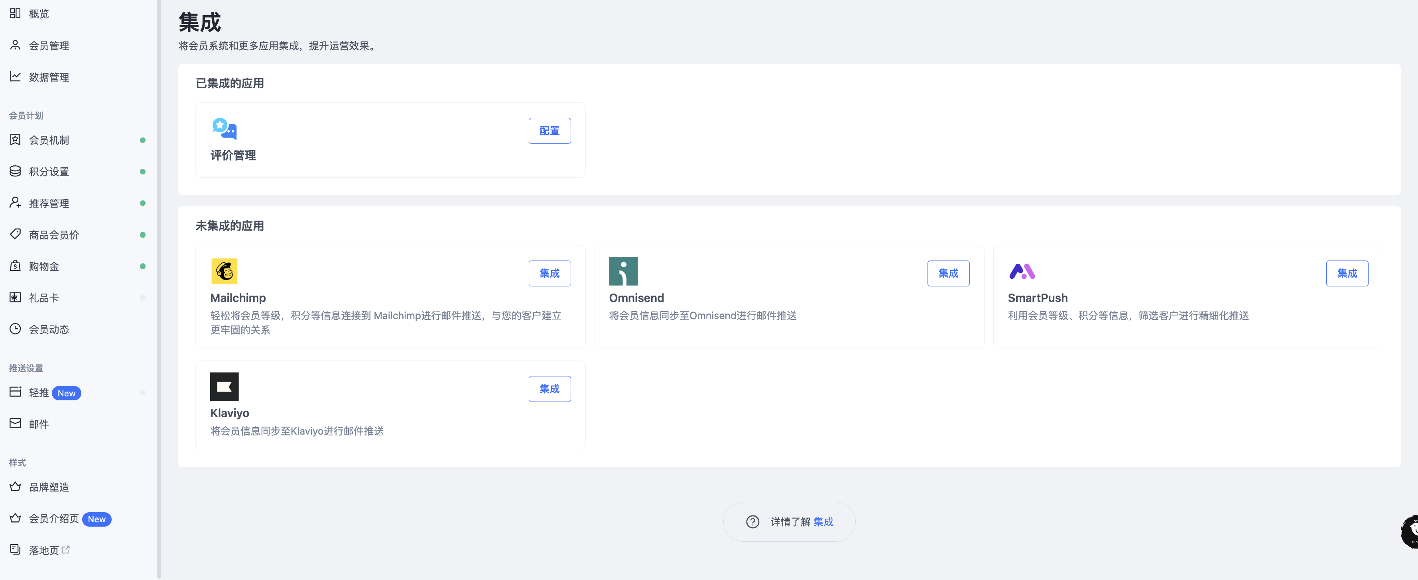This screenshot has width=1418, height=580.
Task: Select the 积分设置 coins icon
Action: tap(15, 171)
